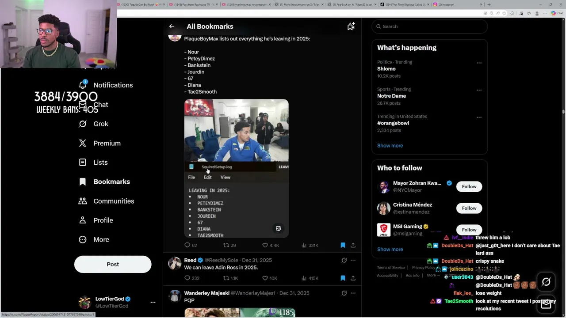
Task: Open more options for Shlomo trend
Action: (x=479, y=63)
